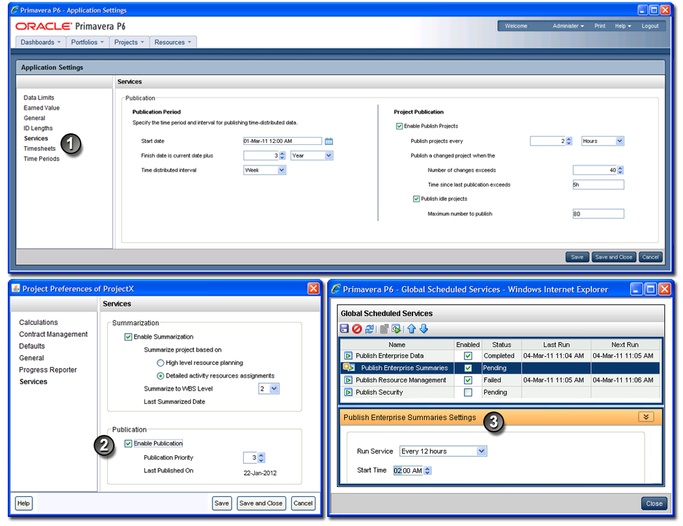Select Progress Reporter in Project Preferences list
Image resolution: width=683 pixels, height=526 pixels.
[48, 370]
